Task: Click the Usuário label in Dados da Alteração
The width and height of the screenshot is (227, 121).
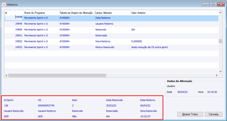Action: (171, 86)
